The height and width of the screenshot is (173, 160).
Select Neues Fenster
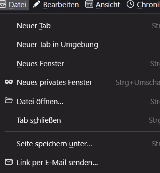81,64
